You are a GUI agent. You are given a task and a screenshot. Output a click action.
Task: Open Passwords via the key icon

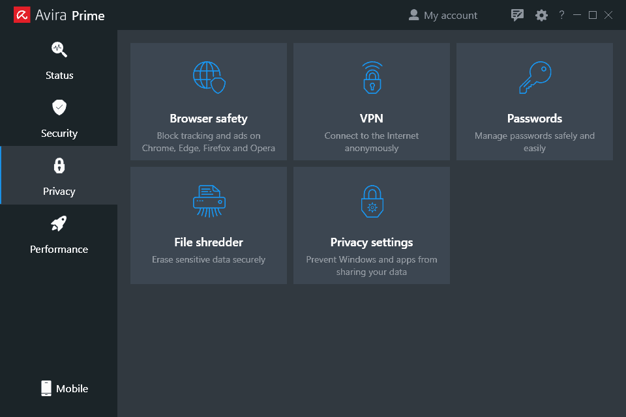(535, 78)
